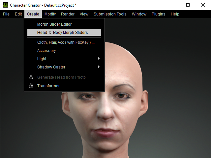Click the Character Creator app icon
This screenshot has width=211, height=158.
(6, 5)
